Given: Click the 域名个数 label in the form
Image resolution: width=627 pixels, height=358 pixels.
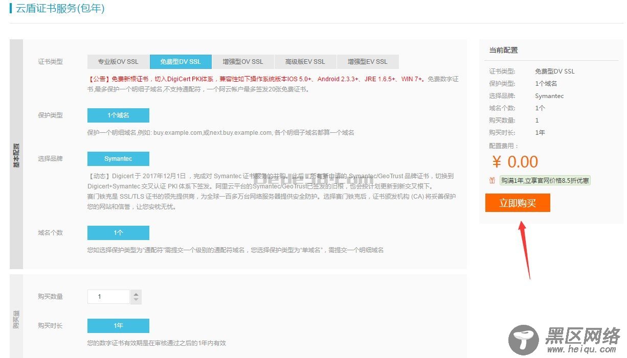Looking at the screenshot, I should pos(50,233).
